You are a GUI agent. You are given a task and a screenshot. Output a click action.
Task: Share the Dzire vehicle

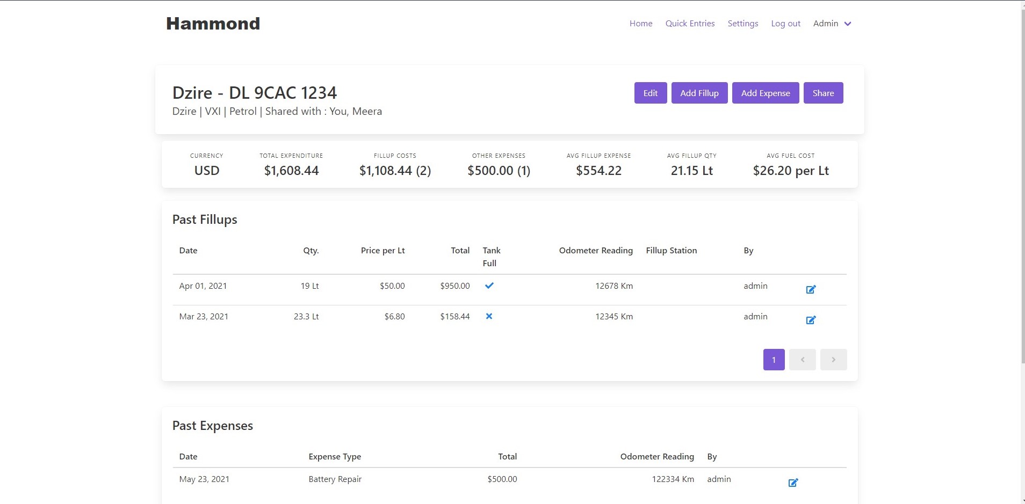coord(823,93)
